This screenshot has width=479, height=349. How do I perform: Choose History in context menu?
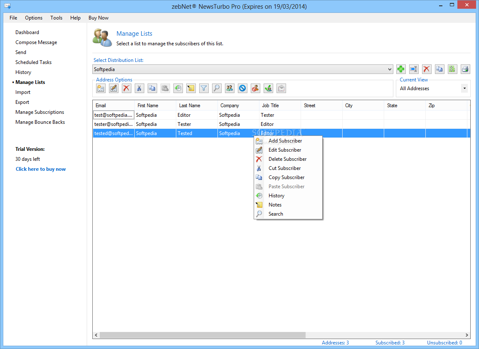pos(288,196)
